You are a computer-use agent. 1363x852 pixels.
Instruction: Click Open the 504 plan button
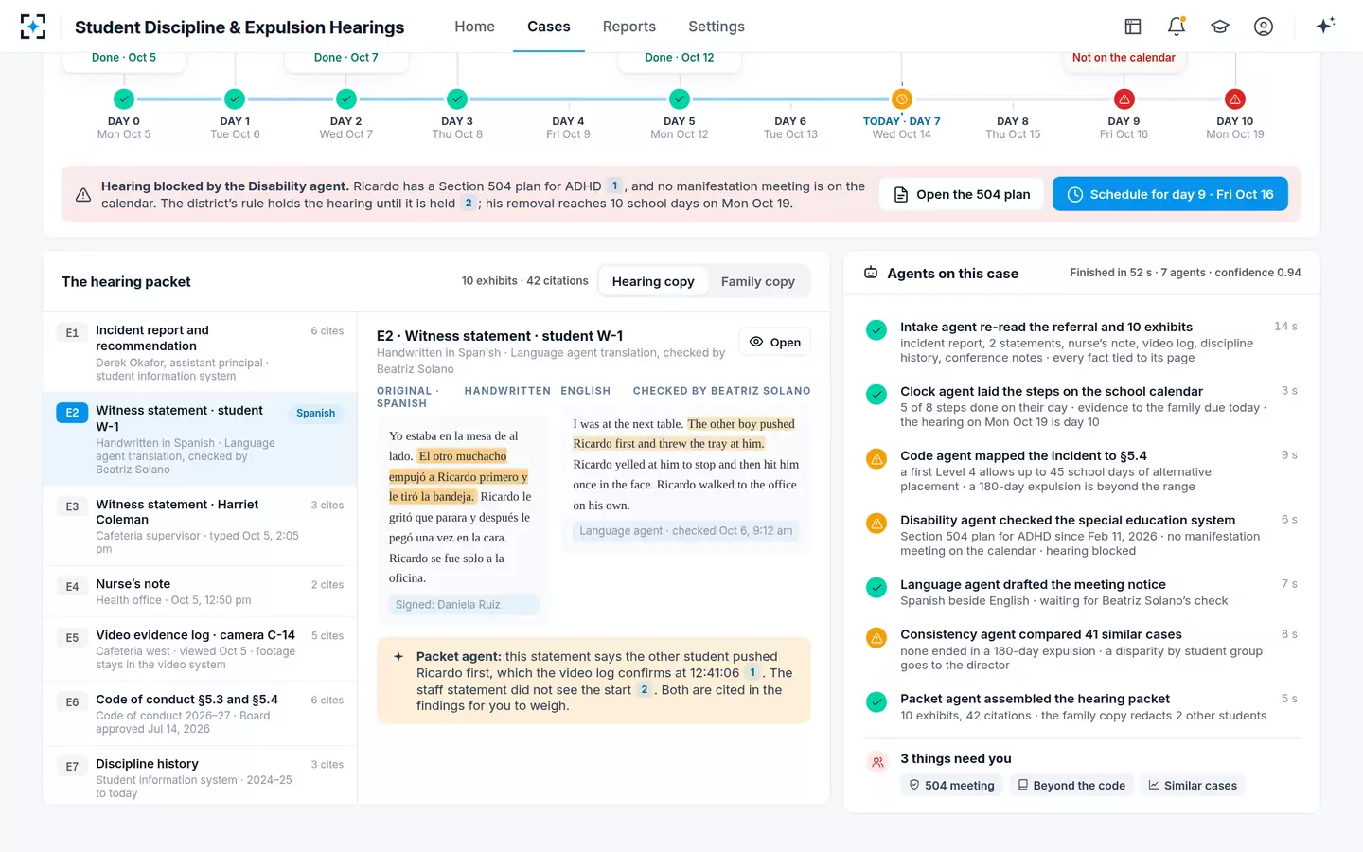962,194
